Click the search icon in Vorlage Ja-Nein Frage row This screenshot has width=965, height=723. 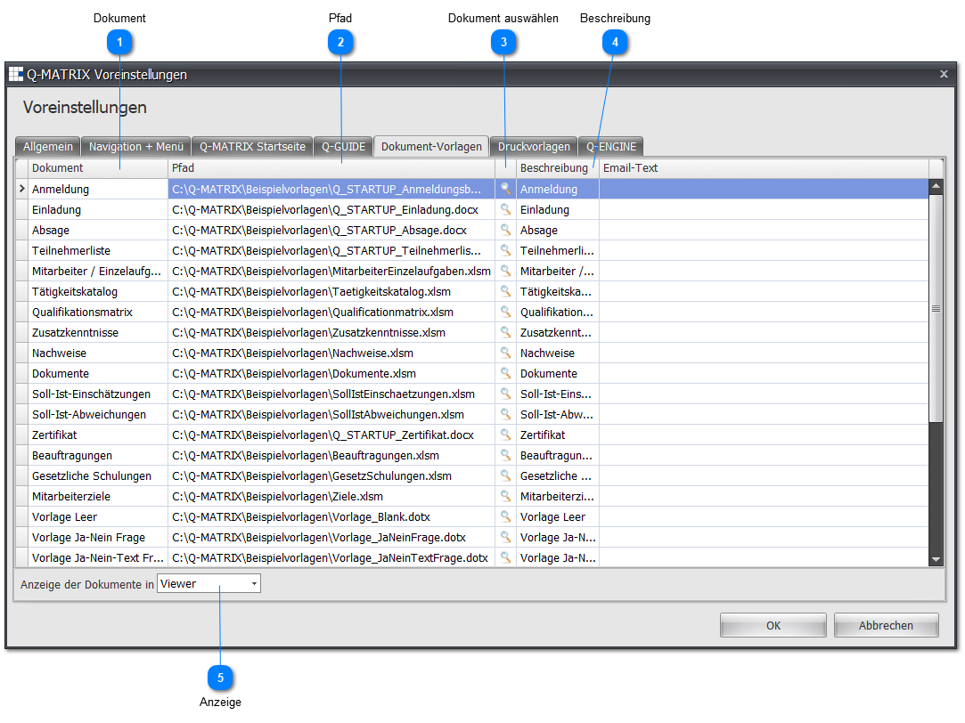[x=505, y=537]
